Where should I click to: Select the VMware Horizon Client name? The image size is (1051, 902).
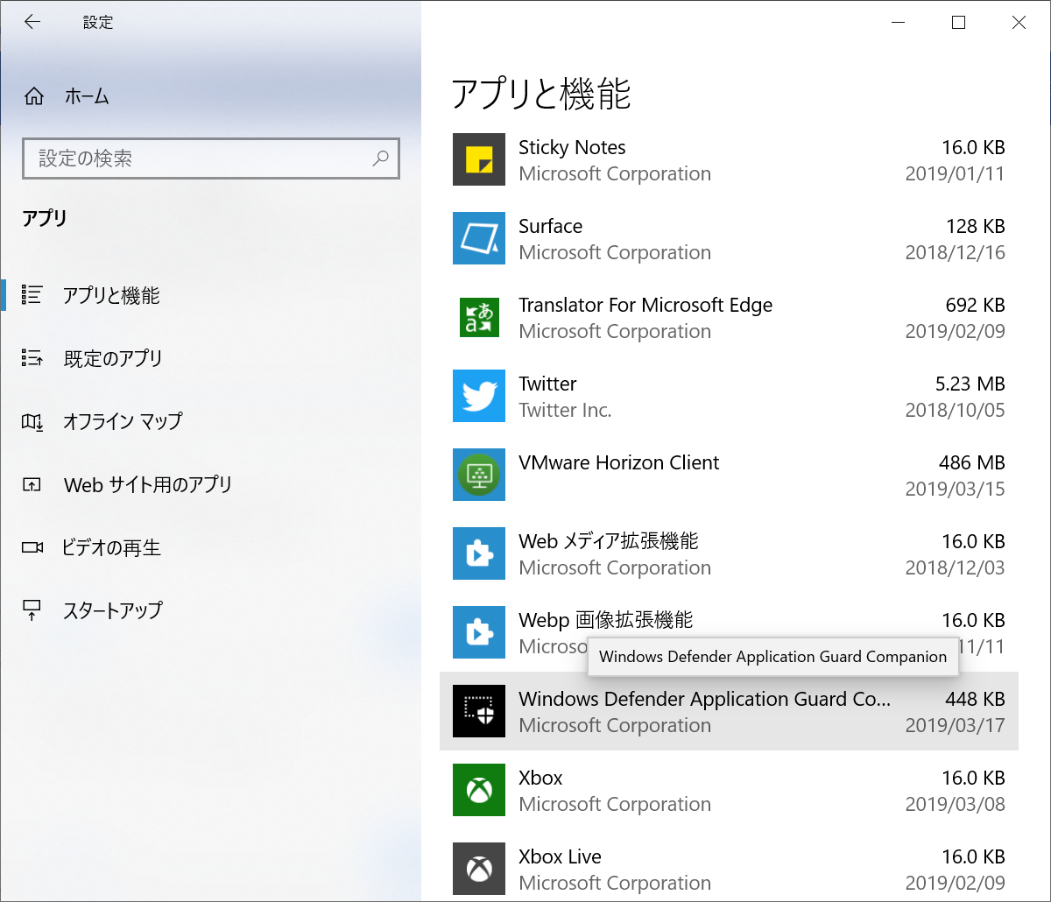pos(618,462)
